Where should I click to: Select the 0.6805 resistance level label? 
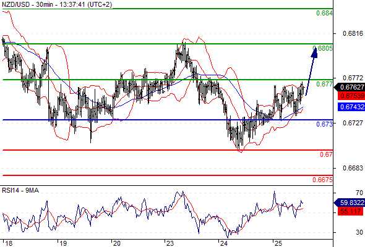coord(323,48)
